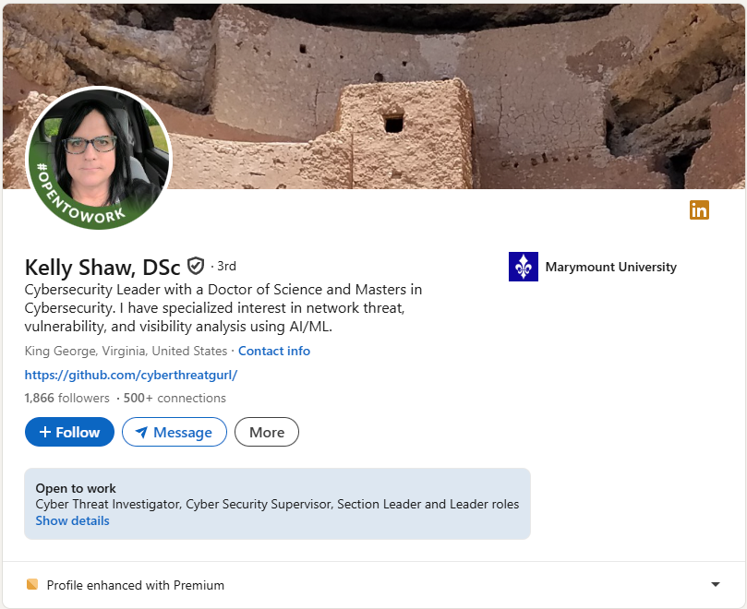Open the More options button
The image size is (747, 609).
coord(267,432)
